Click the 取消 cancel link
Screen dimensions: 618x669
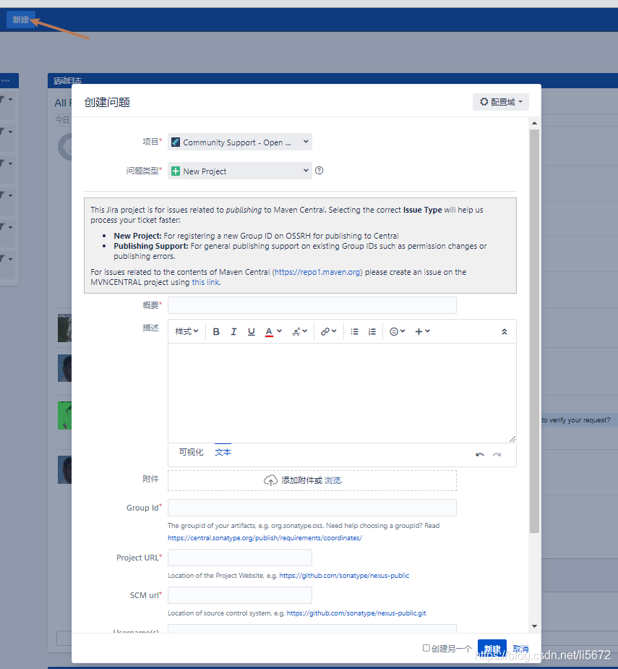point(520,649)
